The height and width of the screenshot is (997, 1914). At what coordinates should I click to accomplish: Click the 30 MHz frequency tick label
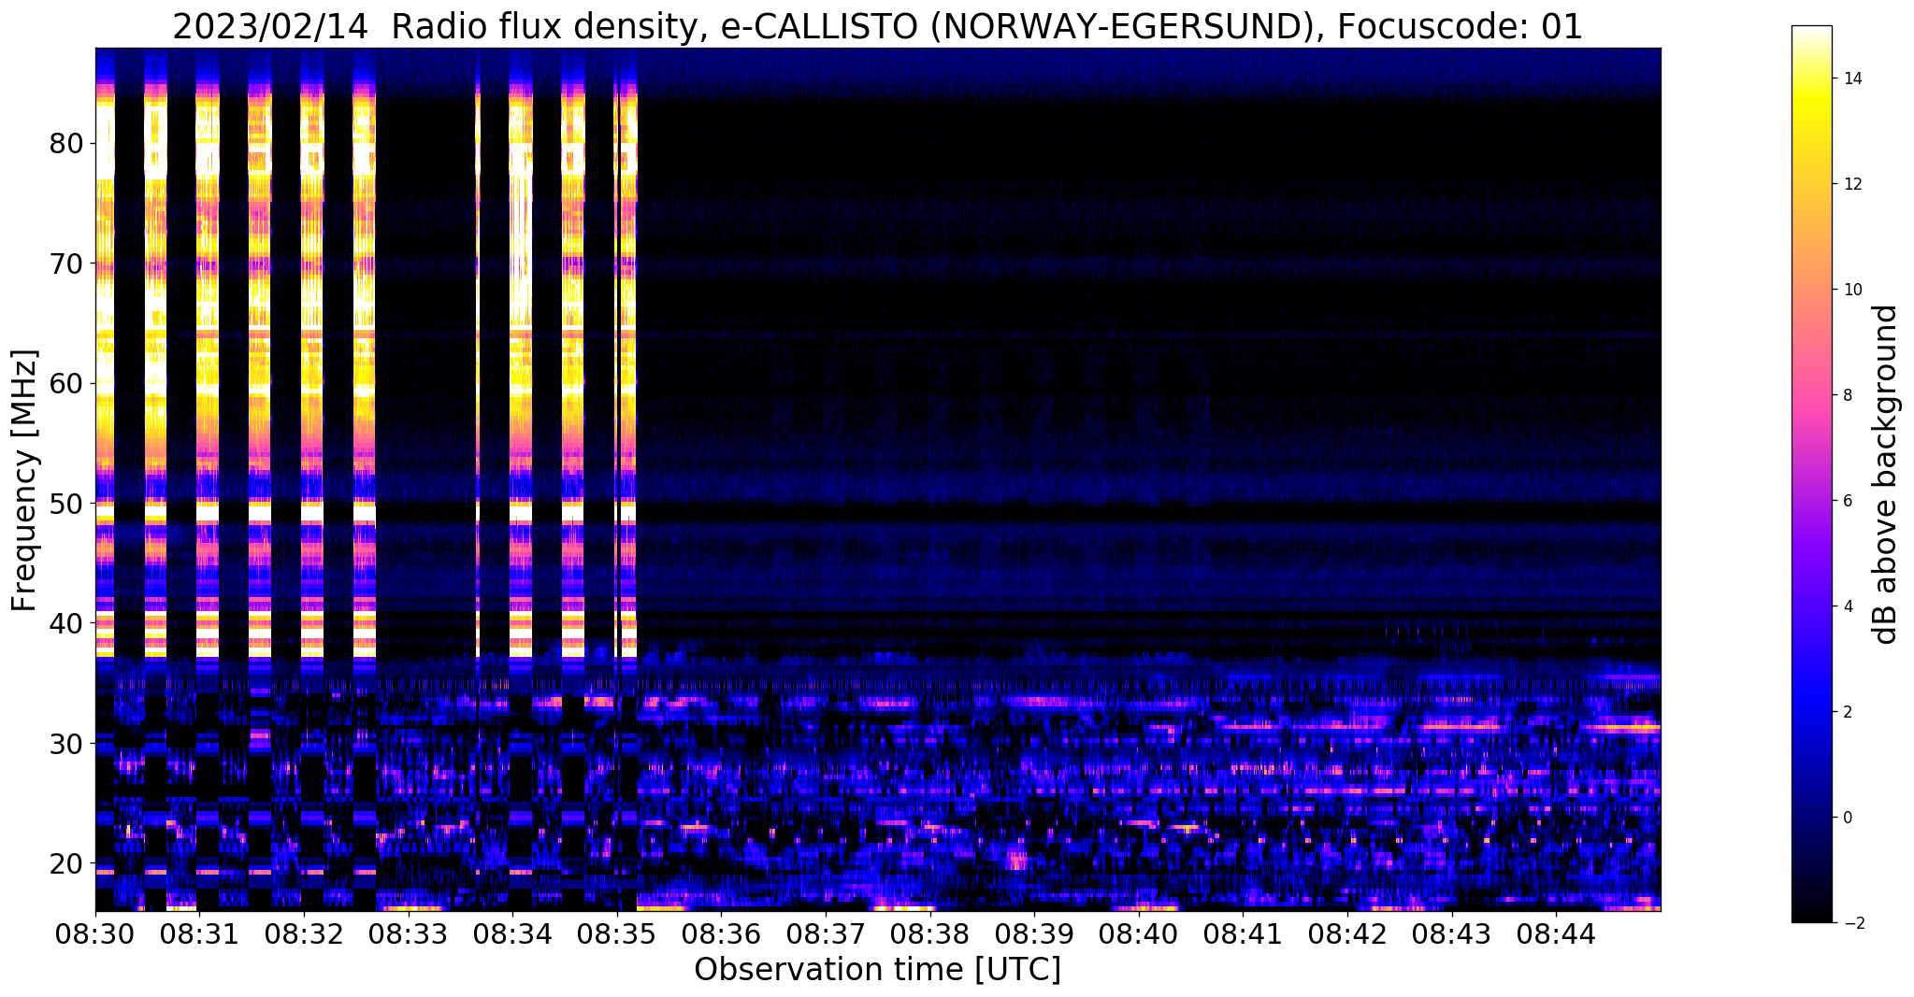click(65, 744)
